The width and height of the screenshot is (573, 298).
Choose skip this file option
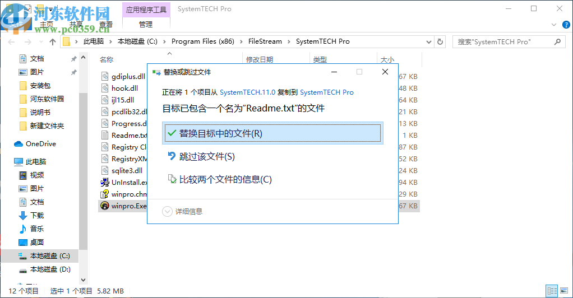pyautogui.click(x=207, y=157)
